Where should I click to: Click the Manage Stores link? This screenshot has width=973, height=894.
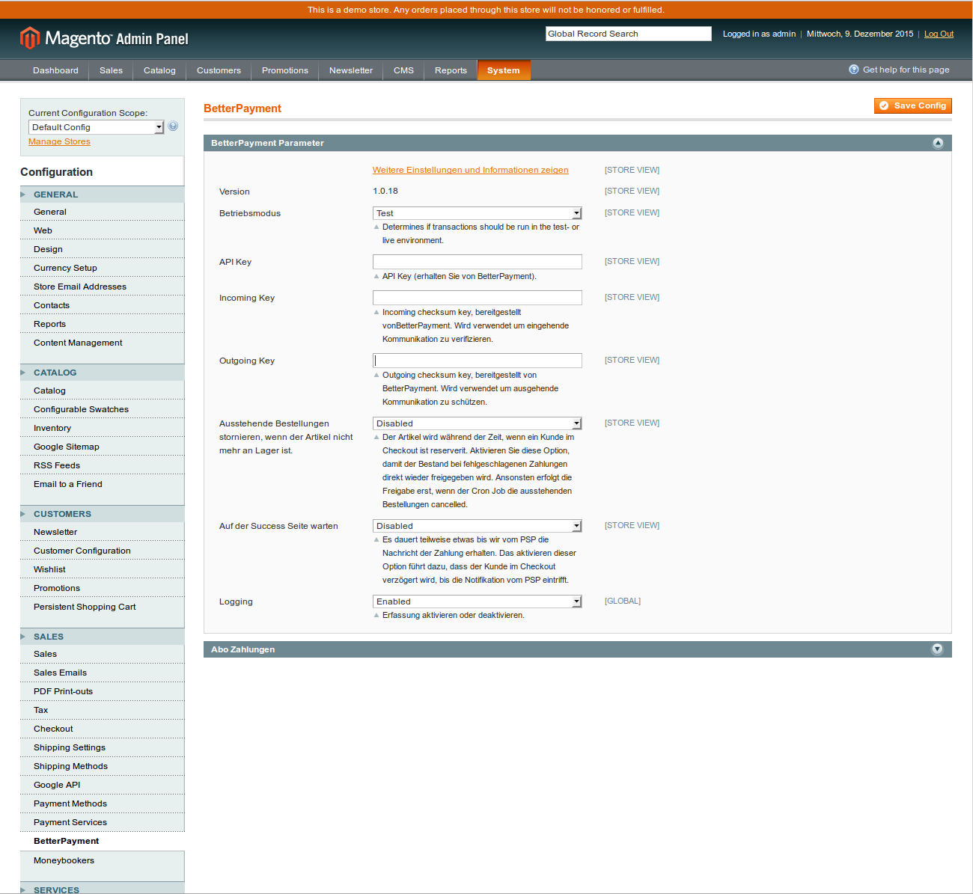point(59,141)
